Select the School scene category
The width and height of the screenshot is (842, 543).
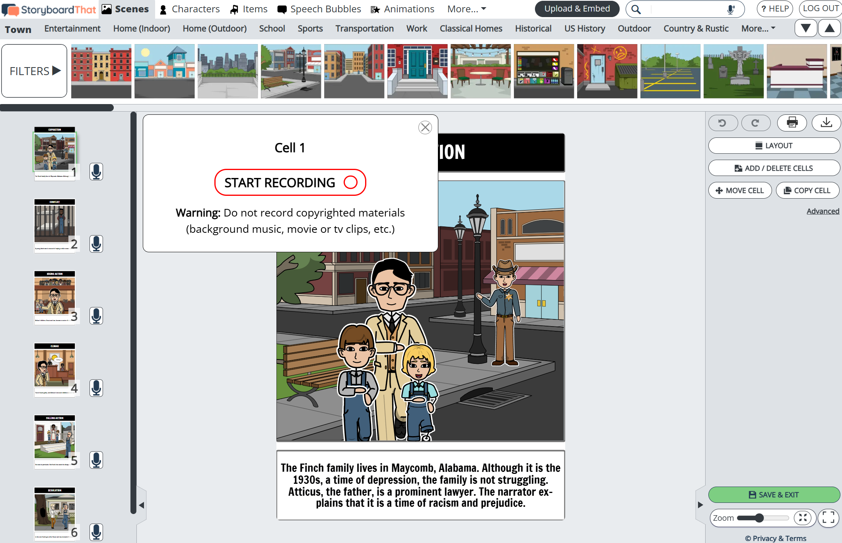[x=272, y=29]
